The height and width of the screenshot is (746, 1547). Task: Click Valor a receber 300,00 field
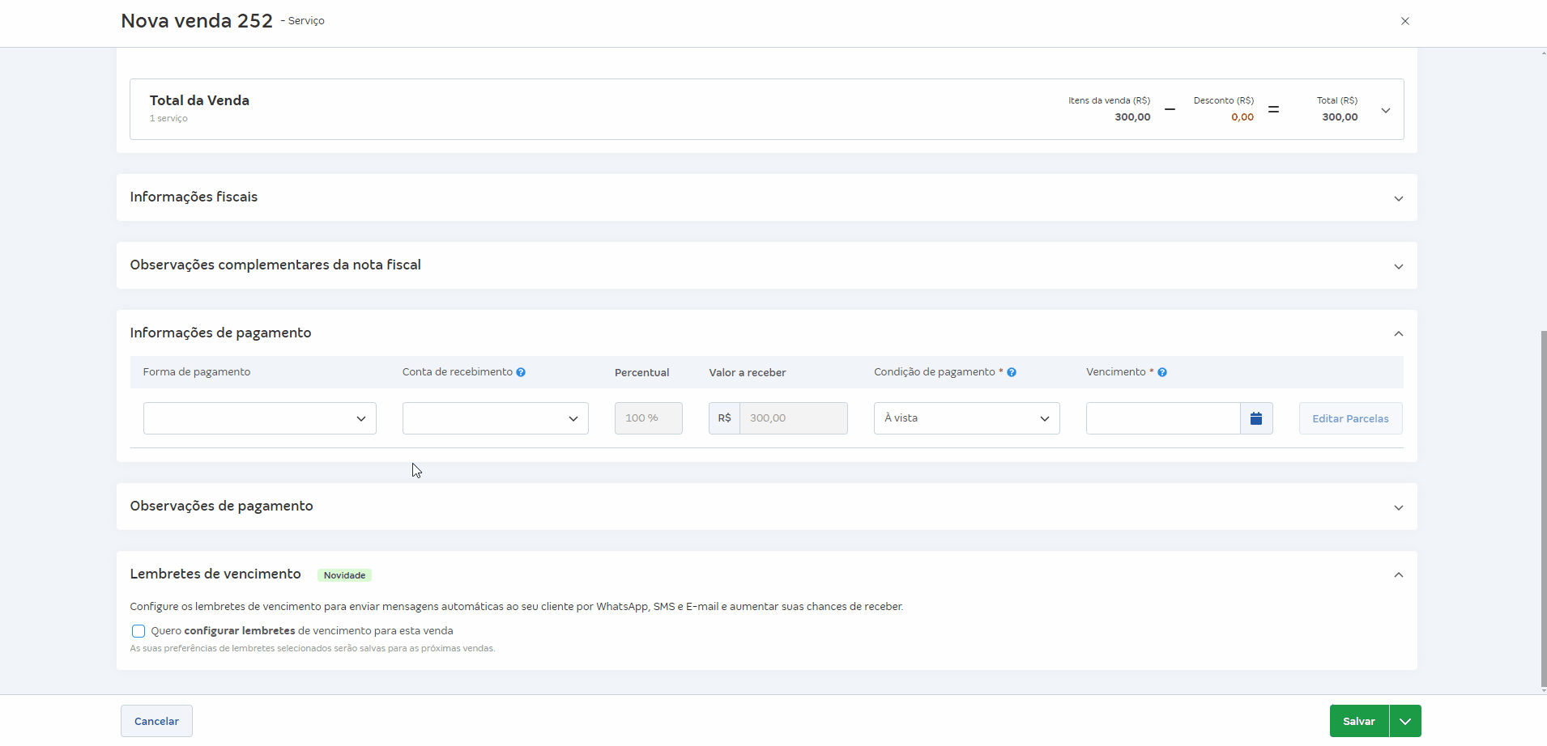pyautogui.click(x=793, y=418)
